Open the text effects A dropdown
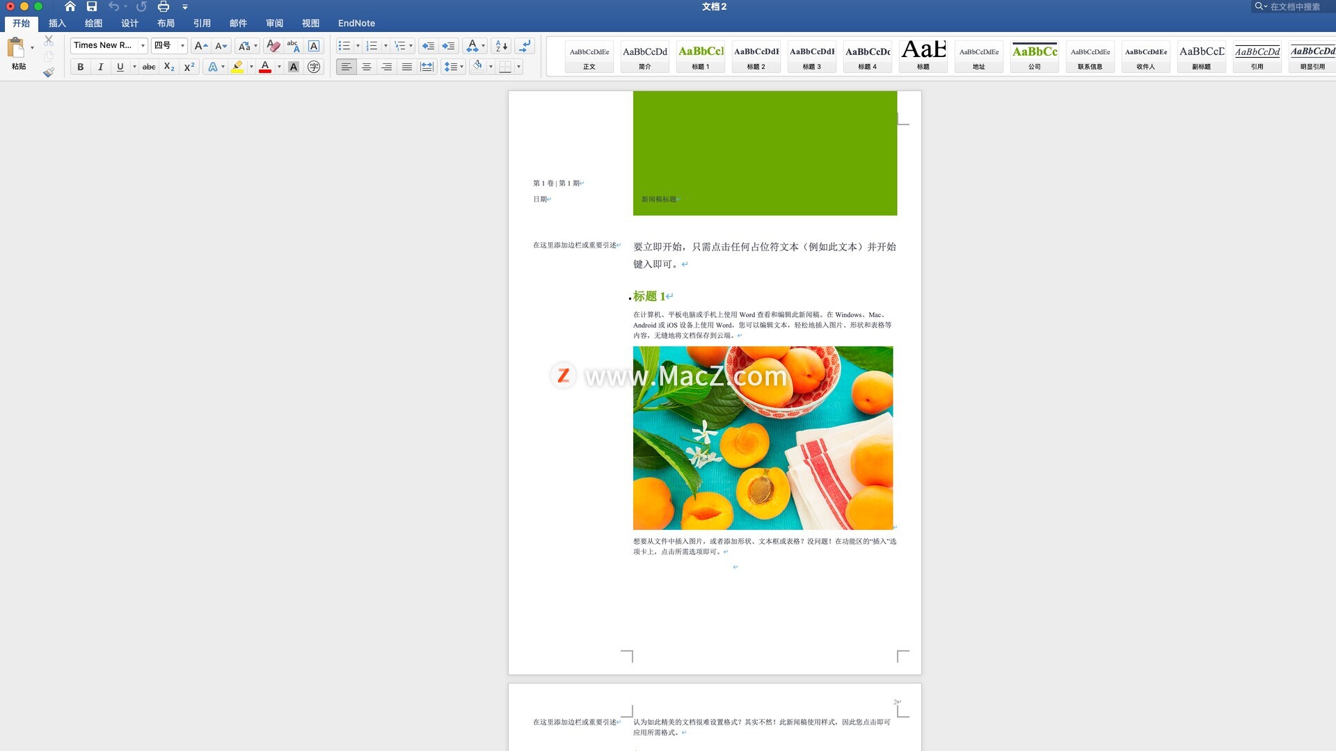 [216, 67]
